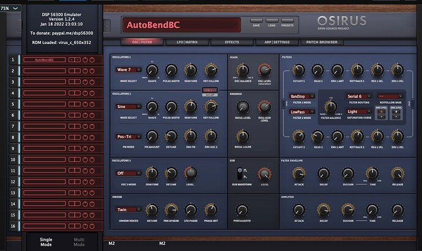
Task: Click the paypal.me/dsp56300 donate text
Action: [x=72, y=33]
